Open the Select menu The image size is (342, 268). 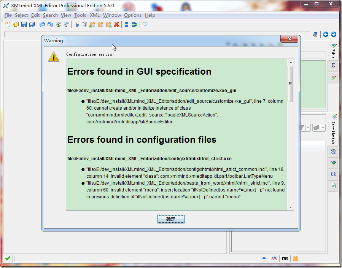(21, 15)
